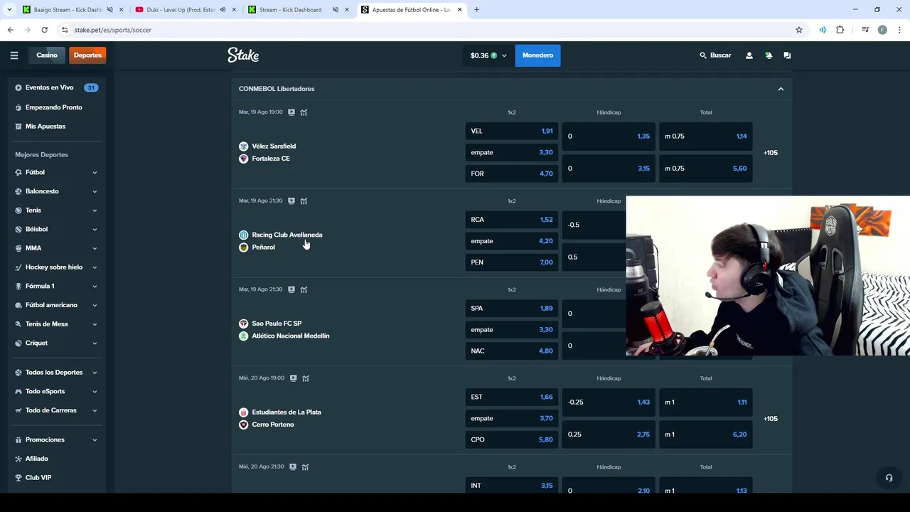The image size is (910, 512).
Task: Open live stream icon for Estudiantes match
Action: (293, 378)
